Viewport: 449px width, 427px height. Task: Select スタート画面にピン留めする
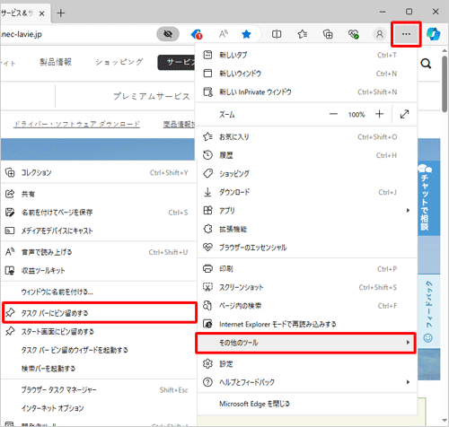point(98,332)
